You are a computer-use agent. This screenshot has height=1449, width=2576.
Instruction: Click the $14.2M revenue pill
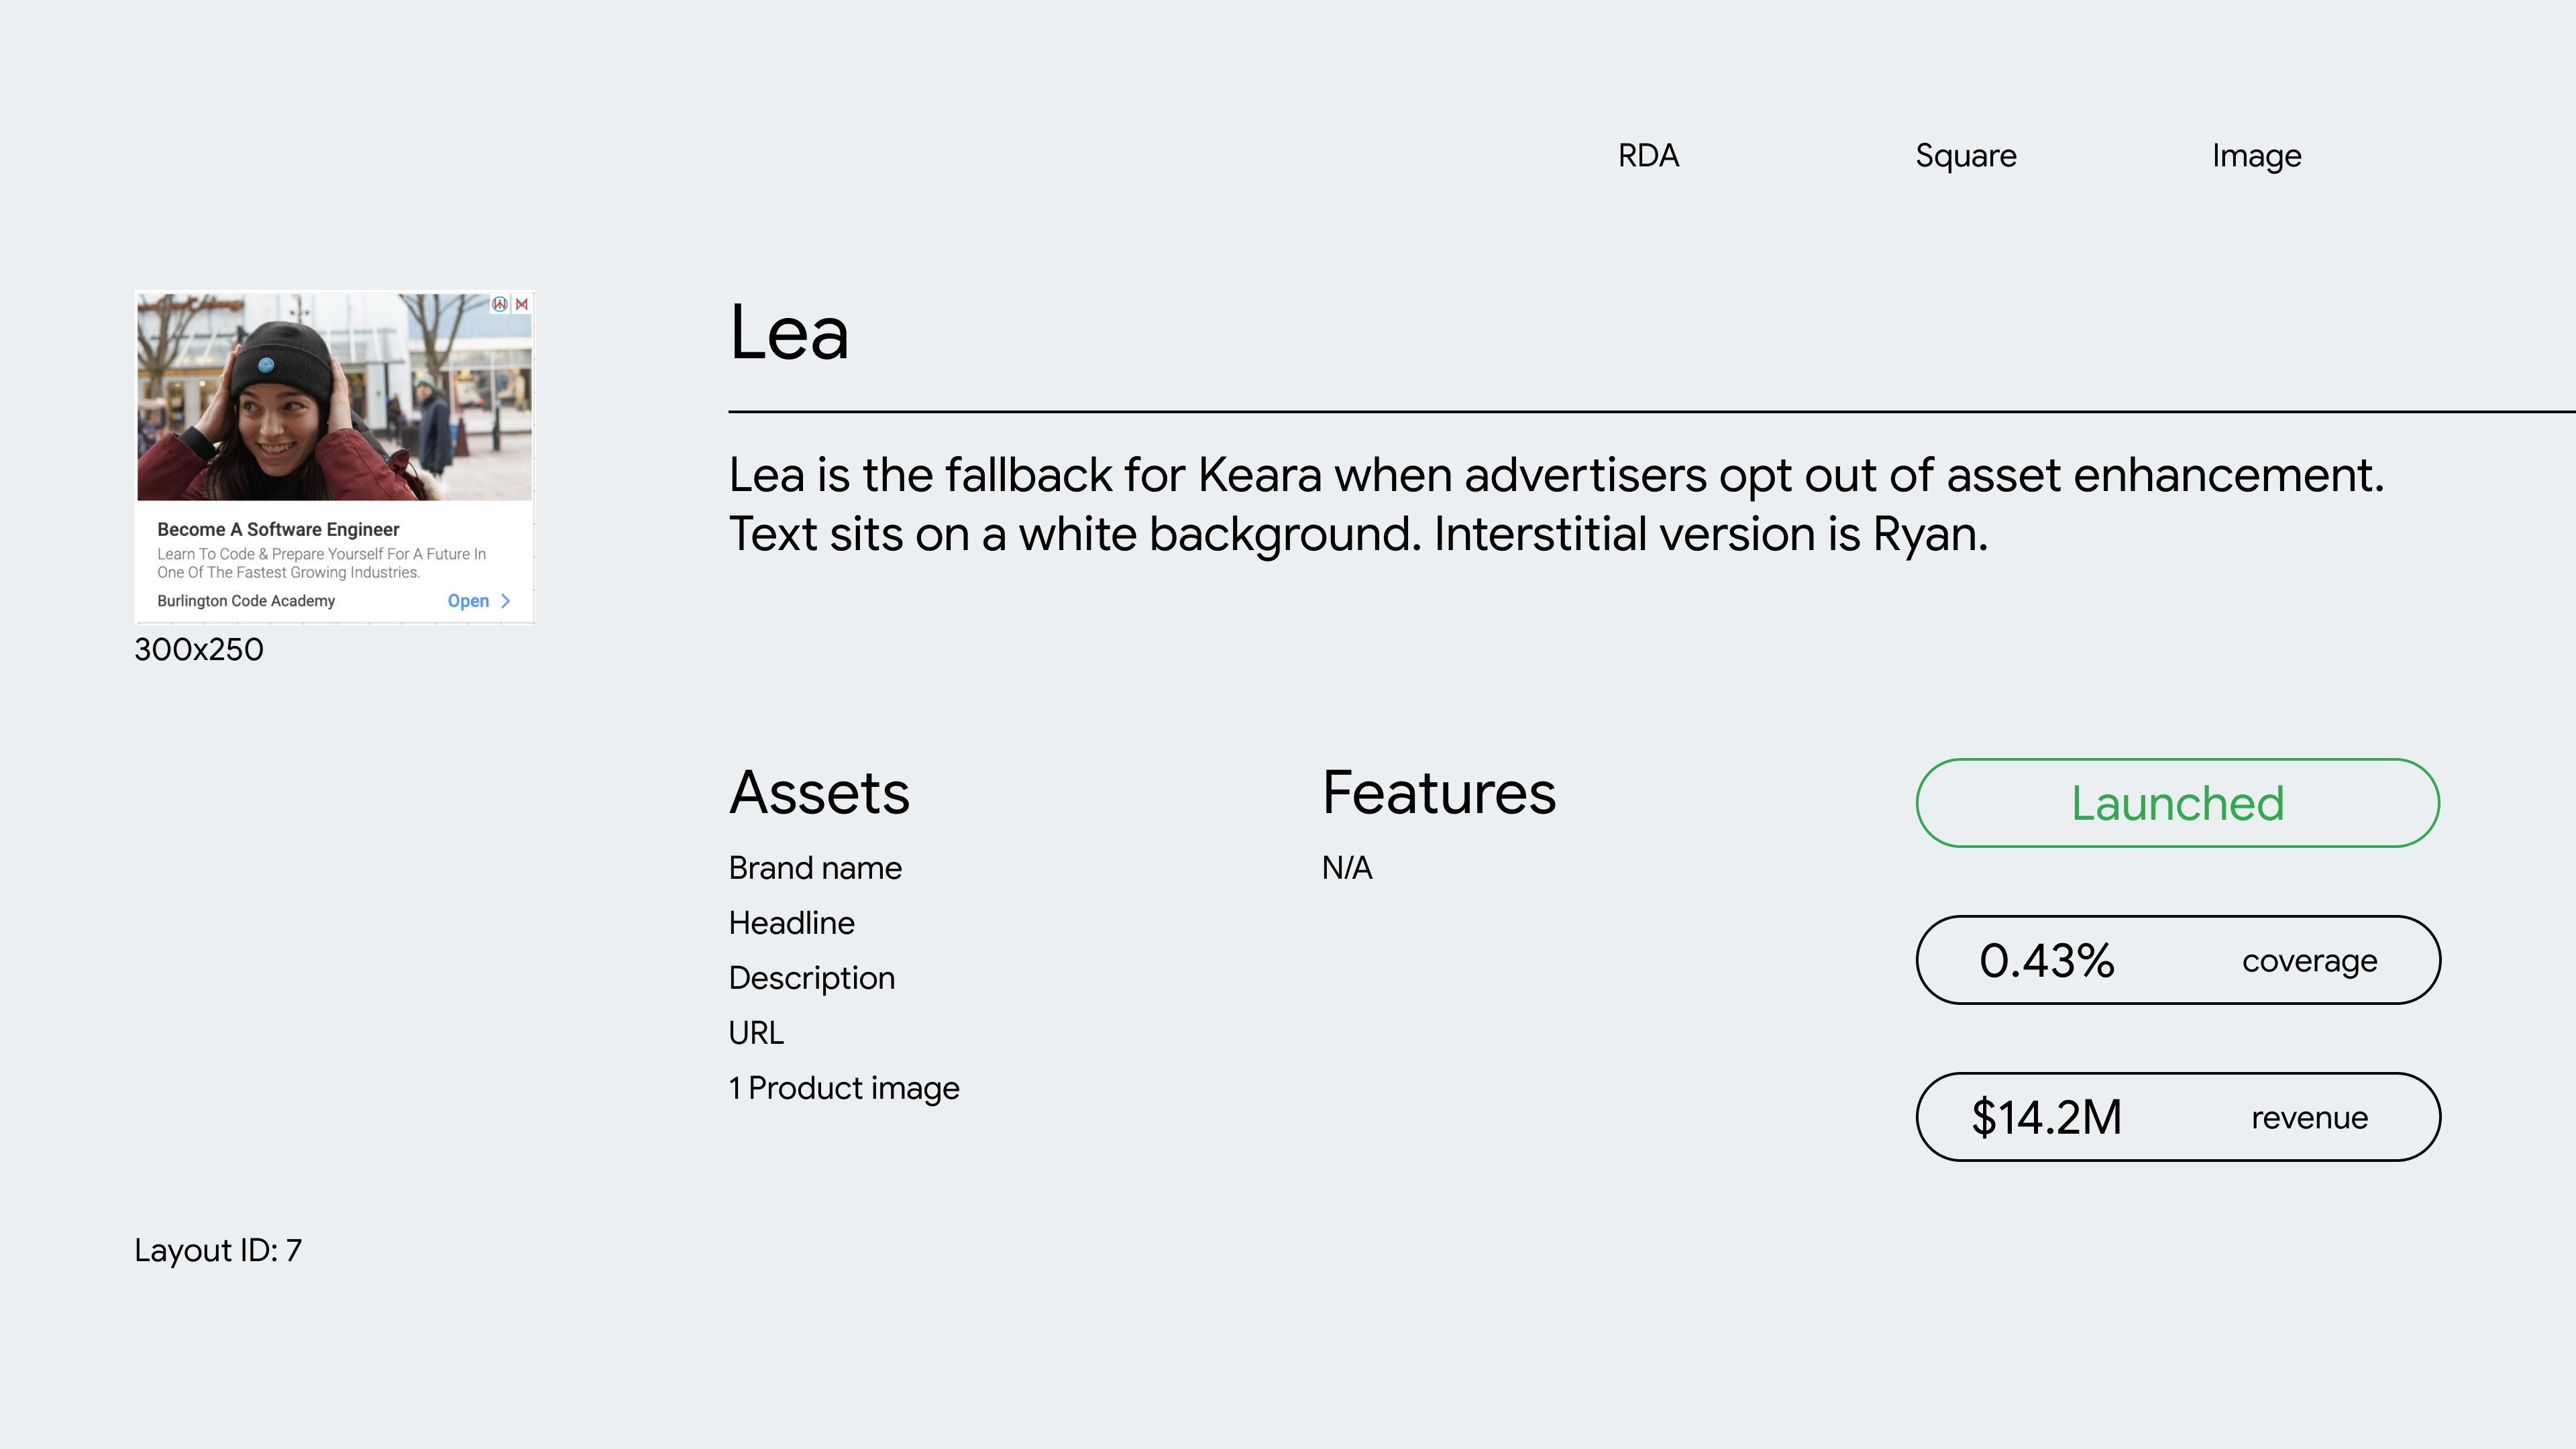point(2178,1117)
